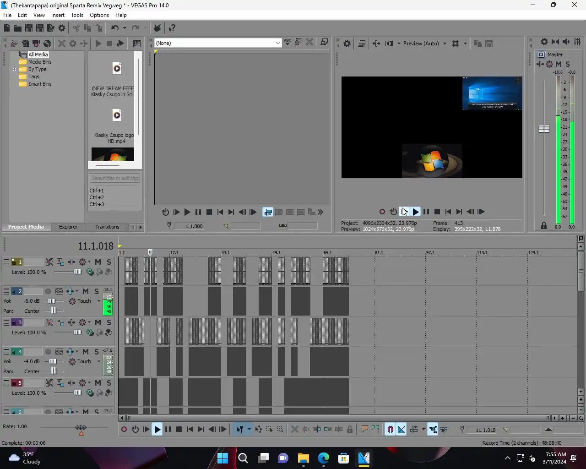Viewport: 586px width, 469px height.
Task: Mute audio track 2
Action: tap(86, 291)
